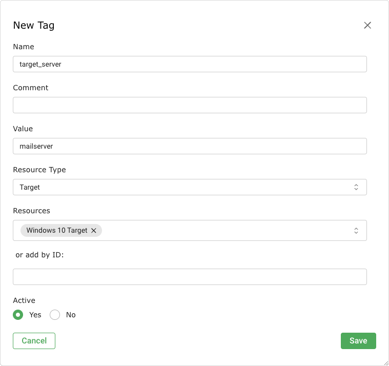
Task: Focus the empty Comment field
Action: [190, 105]
